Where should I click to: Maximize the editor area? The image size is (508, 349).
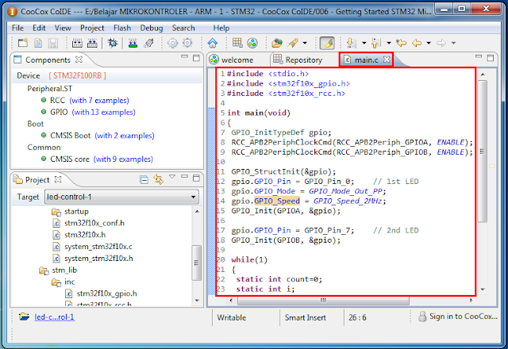click(x=491, y=58)
